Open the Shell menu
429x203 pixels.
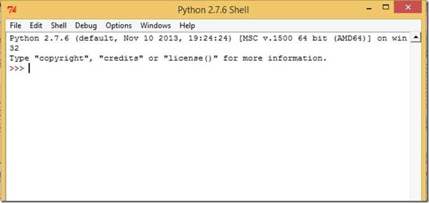pyautogui.click(x=58, y=26)
